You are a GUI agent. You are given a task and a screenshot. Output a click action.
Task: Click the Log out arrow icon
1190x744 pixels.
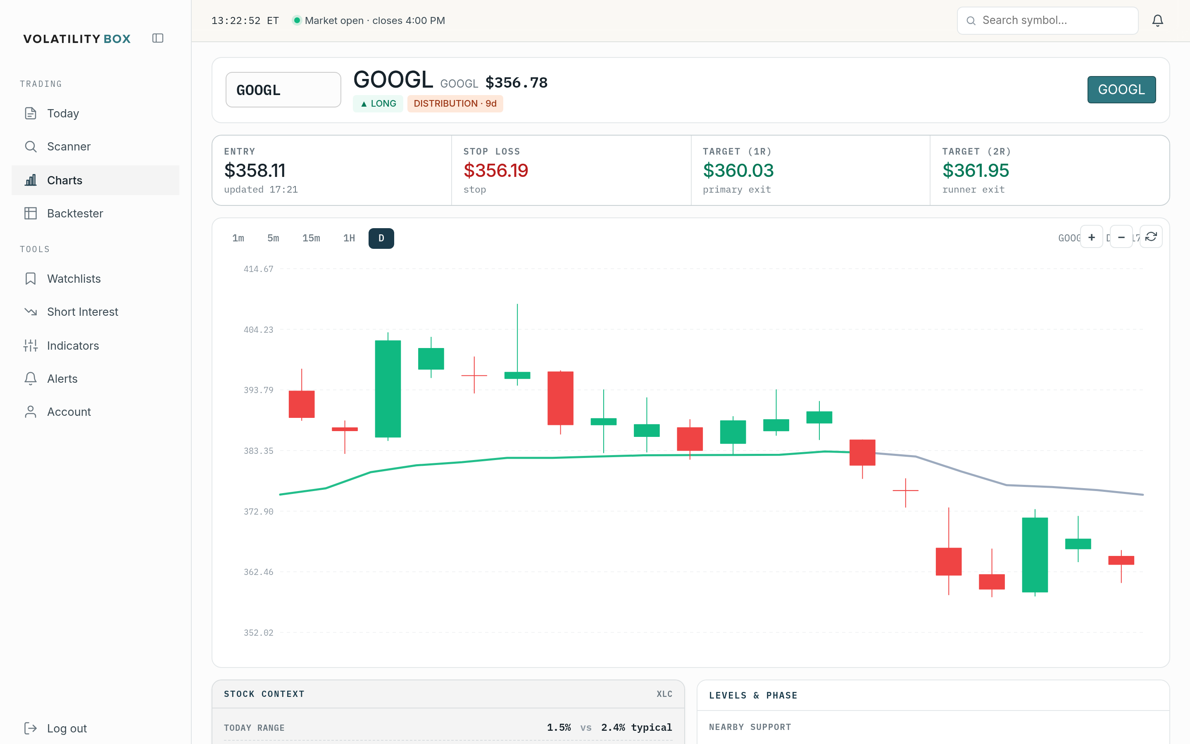pos(31,728)
